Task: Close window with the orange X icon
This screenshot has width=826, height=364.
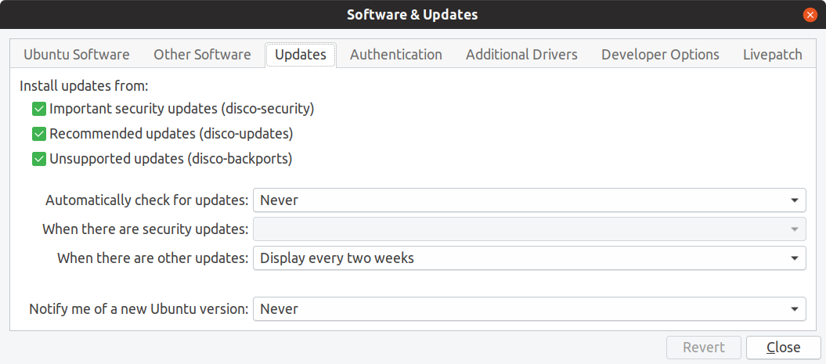Action: point(810,15)
